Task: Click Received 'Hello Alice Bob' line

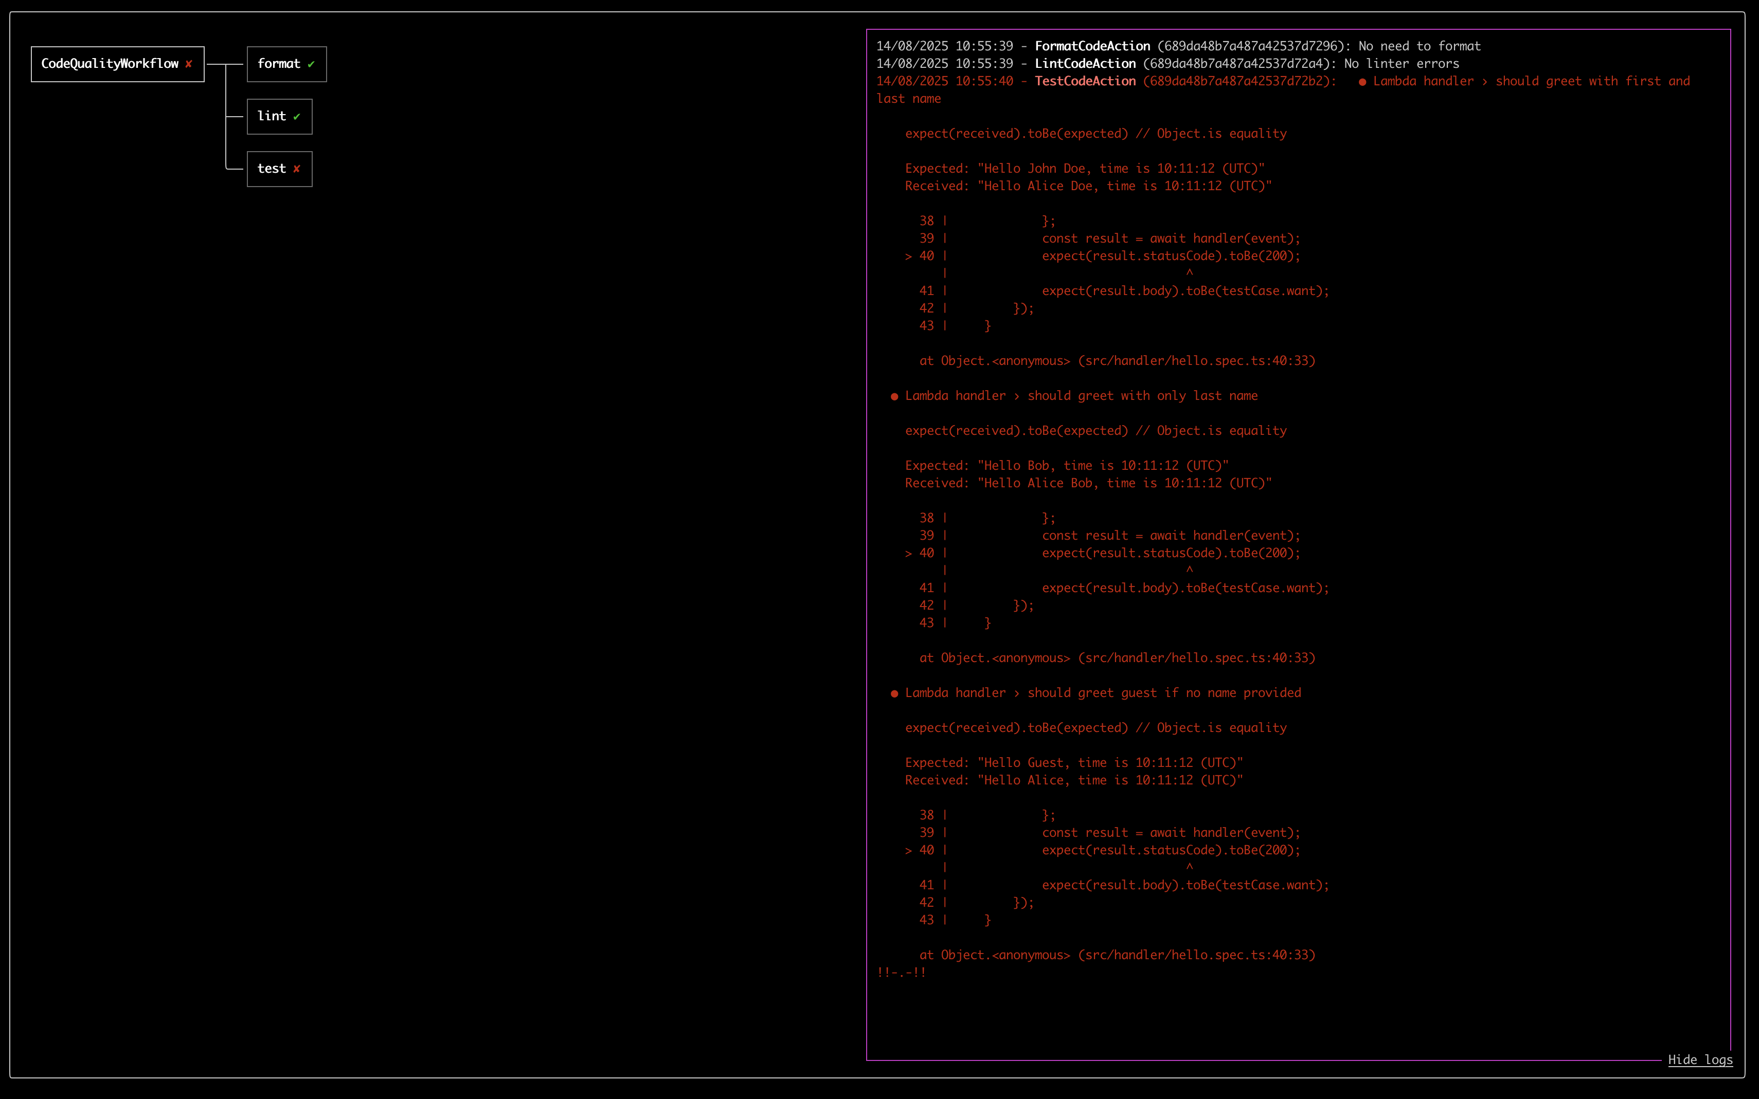Action: pyautogui.click(x=1088, y=483)
